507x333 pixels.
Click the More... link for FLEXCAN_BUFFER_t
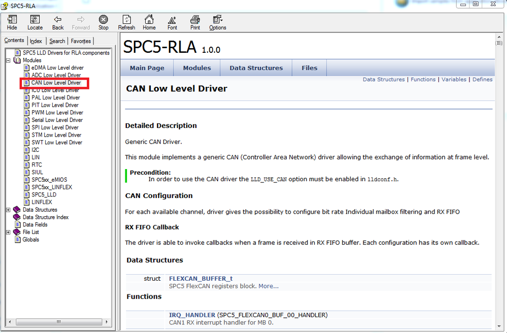(268, 286)
